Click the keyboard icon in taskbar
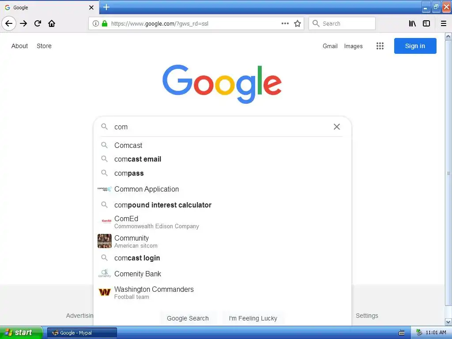This screenshot has width=452, height=339. tap(402, 333)
